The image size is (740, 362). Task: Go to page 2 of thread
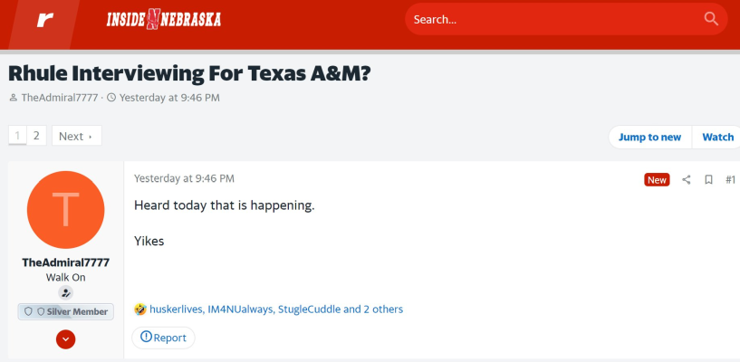pyautogui.click(x=36, y=136)
